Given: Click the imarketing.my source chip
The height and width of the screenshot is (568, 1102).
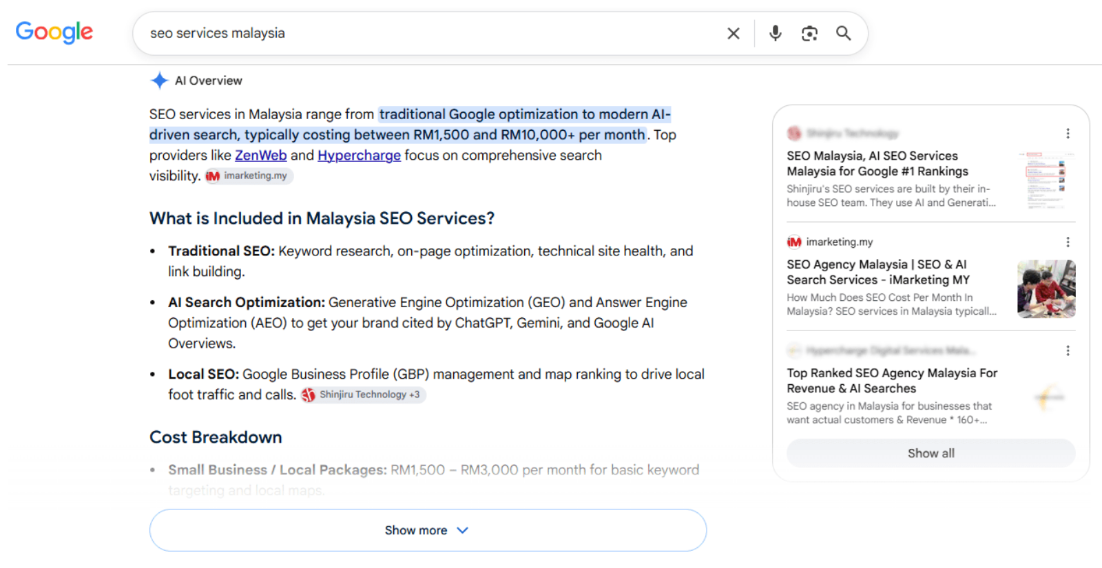Looking at the screenshot, I should (x=249, y=176).
